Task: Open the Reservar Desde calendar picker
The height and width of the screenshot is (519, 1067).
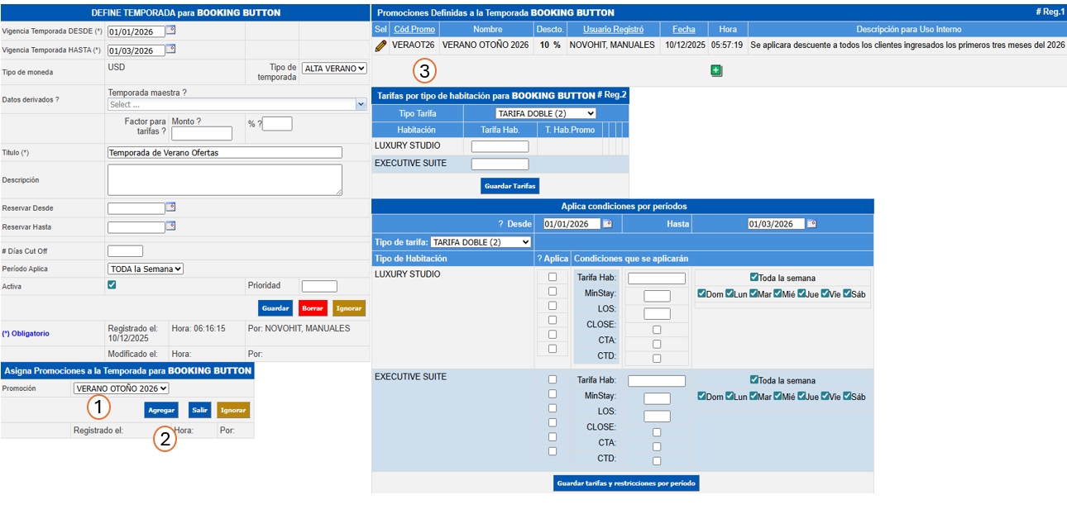Action: click(x=170, y=207)
